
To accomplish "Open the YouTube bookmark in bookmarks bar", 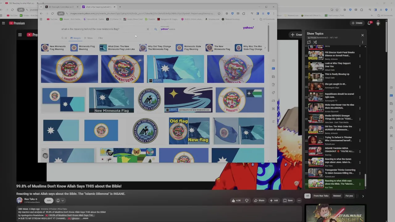I will [52, 19].
